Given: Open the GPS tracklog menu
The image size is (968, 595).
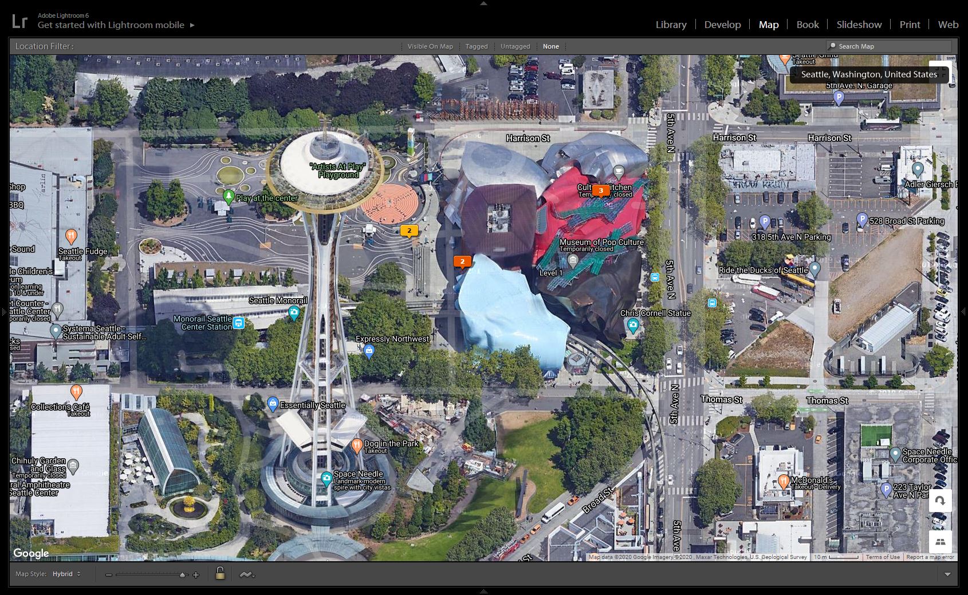Looking at the screenshot, I should [x=247, y=574].
